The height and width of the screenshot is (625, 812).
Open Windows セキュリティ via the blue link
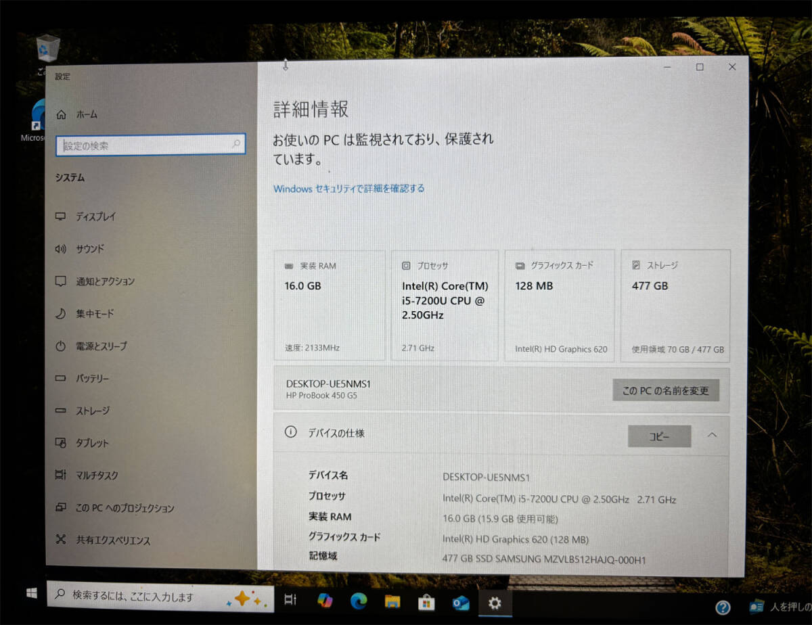tap(348, 189)
